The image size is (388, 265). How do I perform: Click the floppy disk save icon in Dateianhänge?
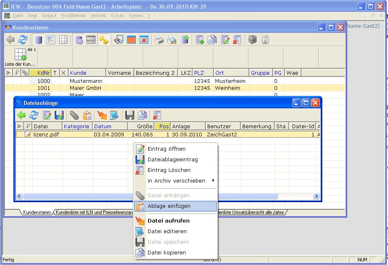point(129,115)
